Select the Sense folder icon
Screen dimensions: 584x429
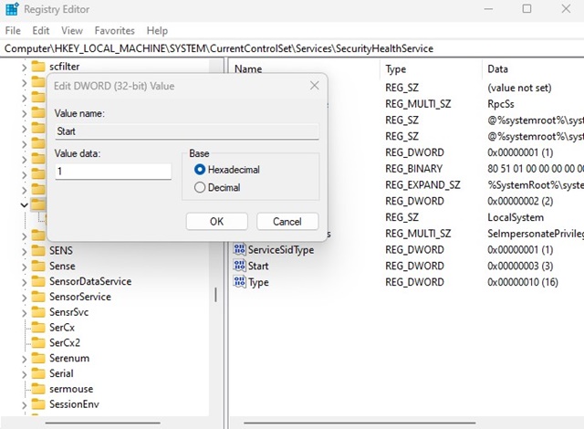pyautogui.click(x=38, y=266)
